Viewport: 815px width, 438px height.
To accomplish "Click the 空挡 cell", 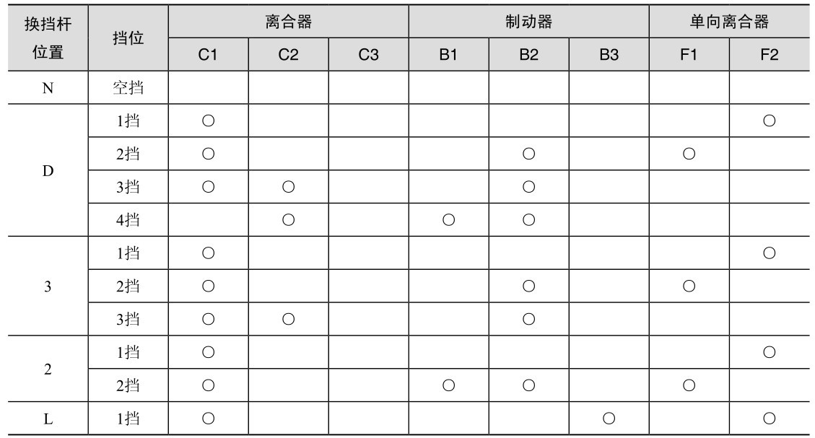I will point(128,88).
